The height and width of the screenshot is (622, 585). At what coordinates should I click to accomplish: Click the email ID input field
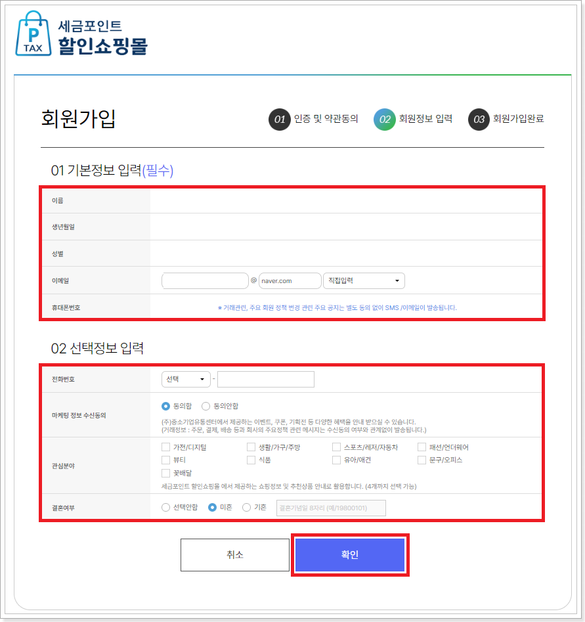pos(204,280)
